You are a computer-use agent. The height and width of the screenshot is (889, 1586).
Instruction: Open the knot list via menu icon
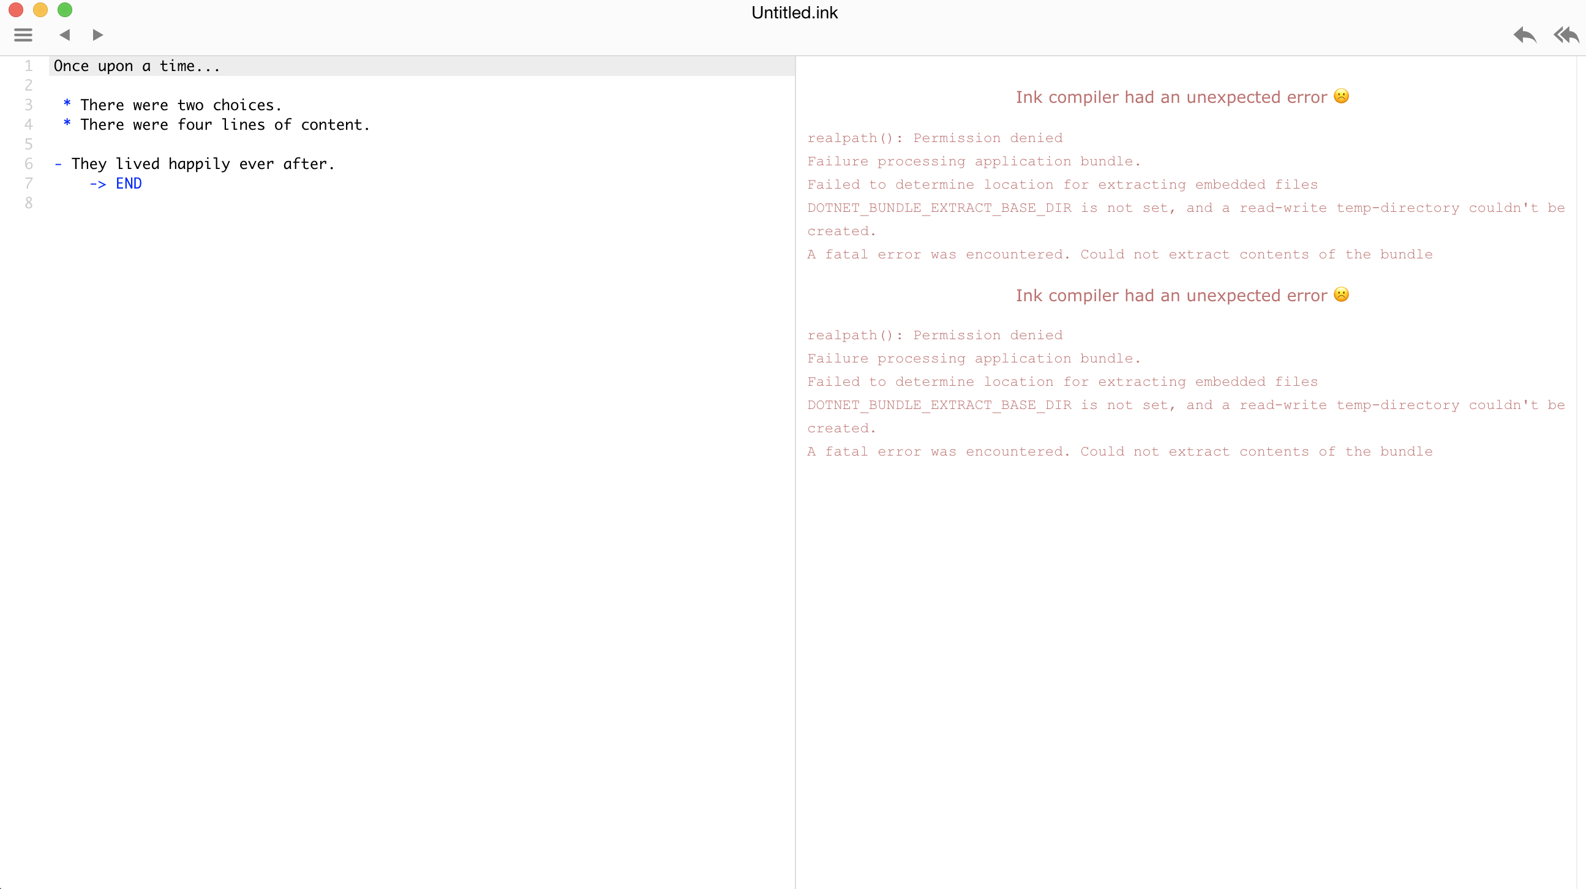23,34
